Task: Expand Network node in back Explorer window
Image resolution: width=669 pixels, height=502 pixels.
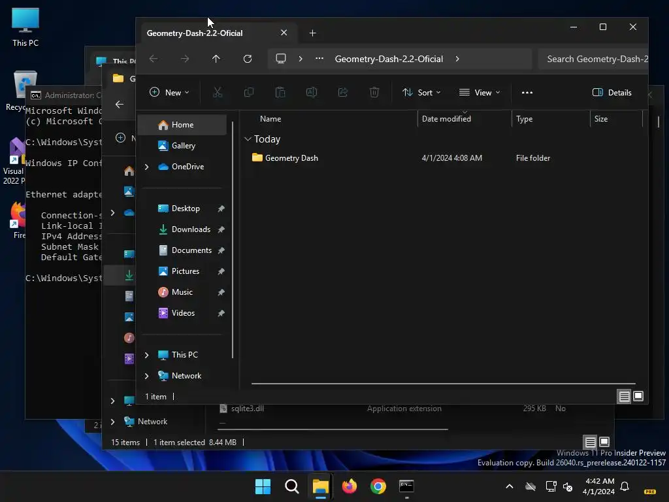Action: pyautogui.click(x=112, y=422)
